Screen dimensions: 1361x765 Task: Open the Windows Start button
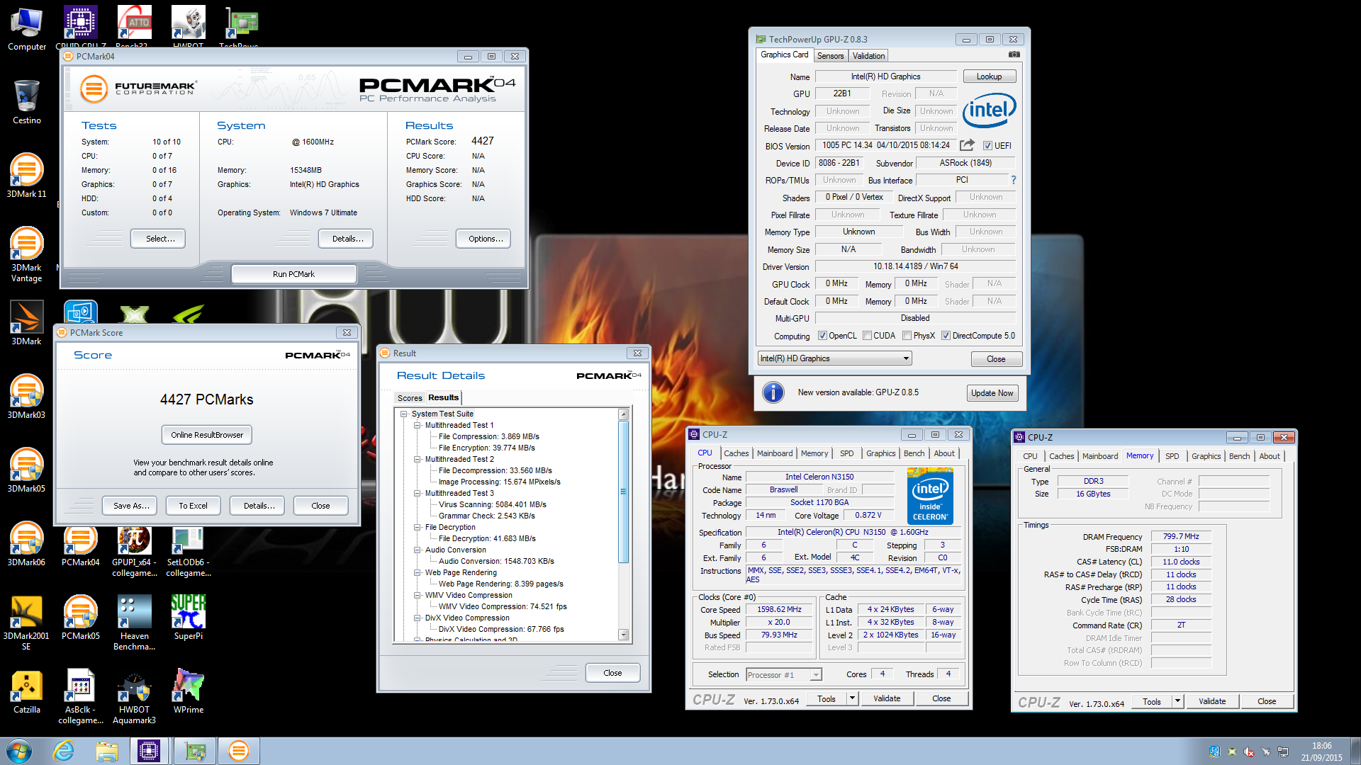tap(19, 751)
